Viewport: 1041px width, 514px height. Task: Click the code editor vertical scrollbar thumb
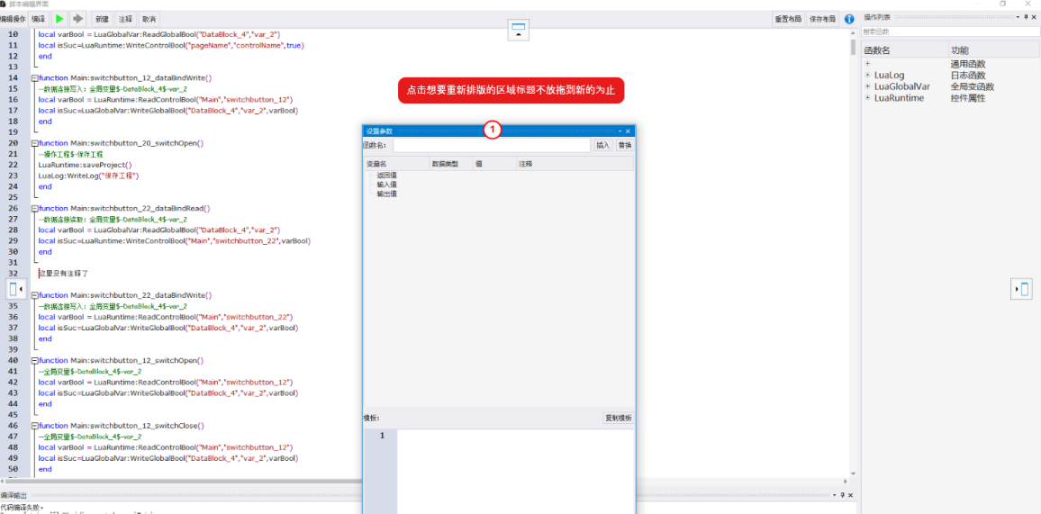coord(853,48)
